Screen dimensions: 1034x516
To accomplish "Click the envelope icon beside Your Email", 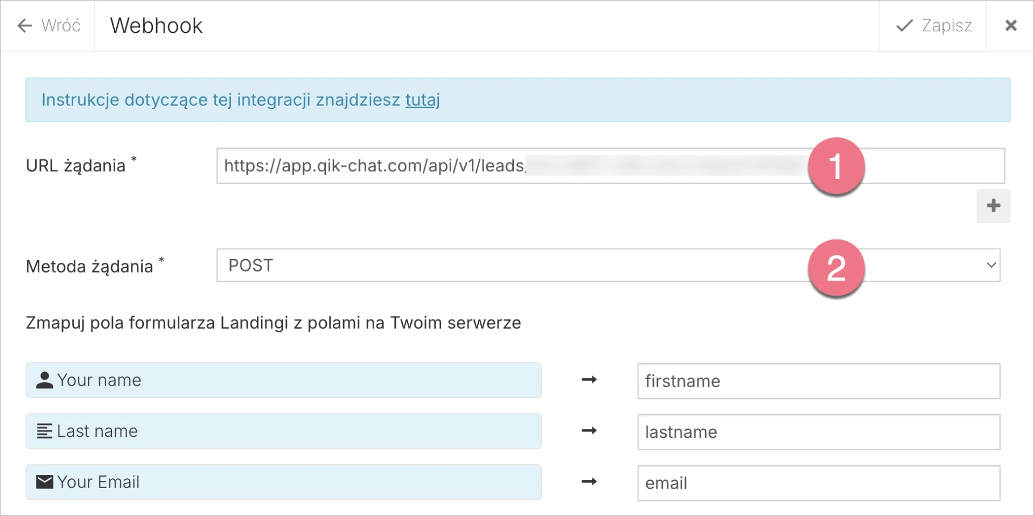I will pos(45,482).
